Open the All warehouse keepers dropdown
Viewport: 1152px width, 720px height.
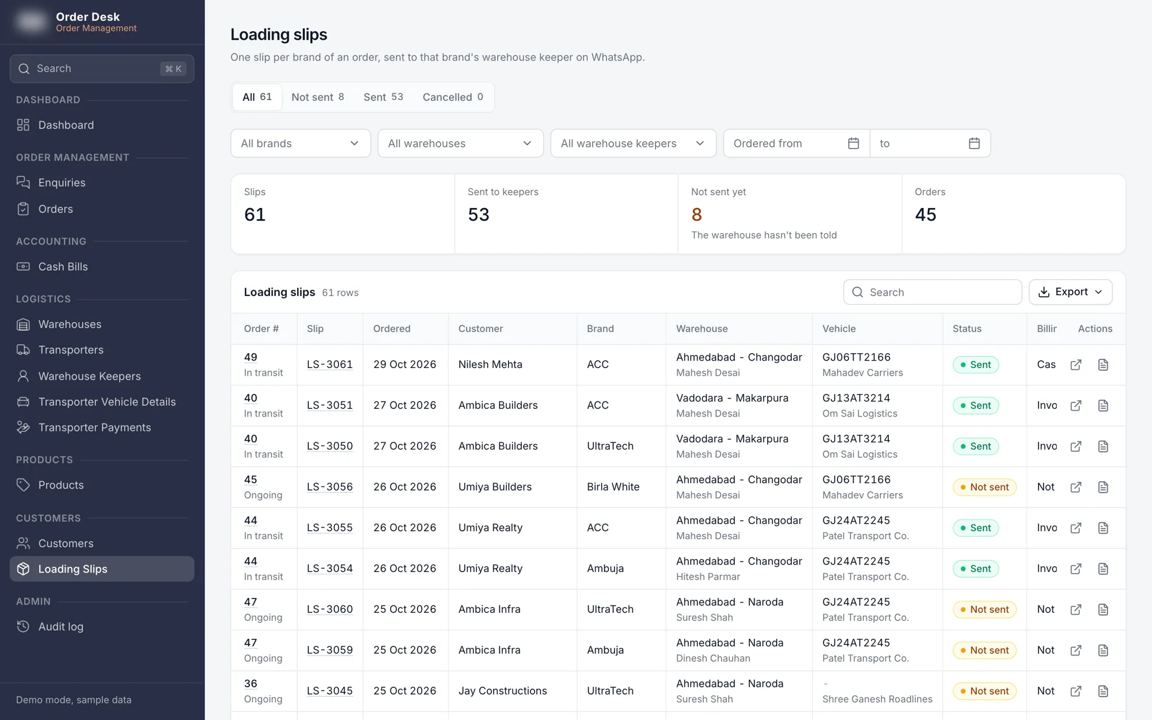[x=633, y=143]
